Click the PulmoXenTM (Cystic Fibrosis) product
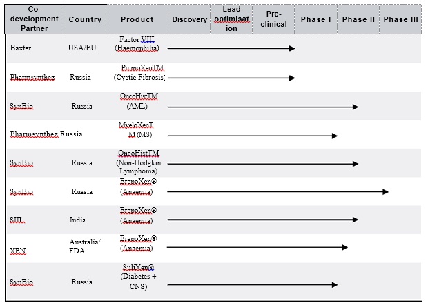The height and width of the screenshot is (305, 428). click(x=142, y=73)
